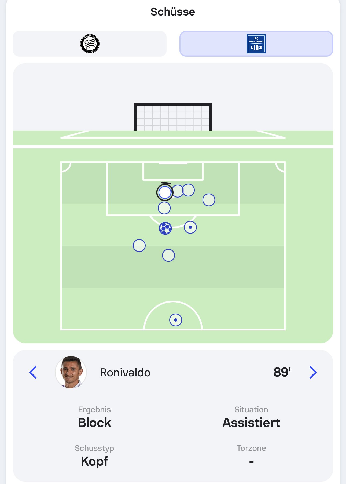Select the rightmost of the three overlapping markers

(189, 190)
